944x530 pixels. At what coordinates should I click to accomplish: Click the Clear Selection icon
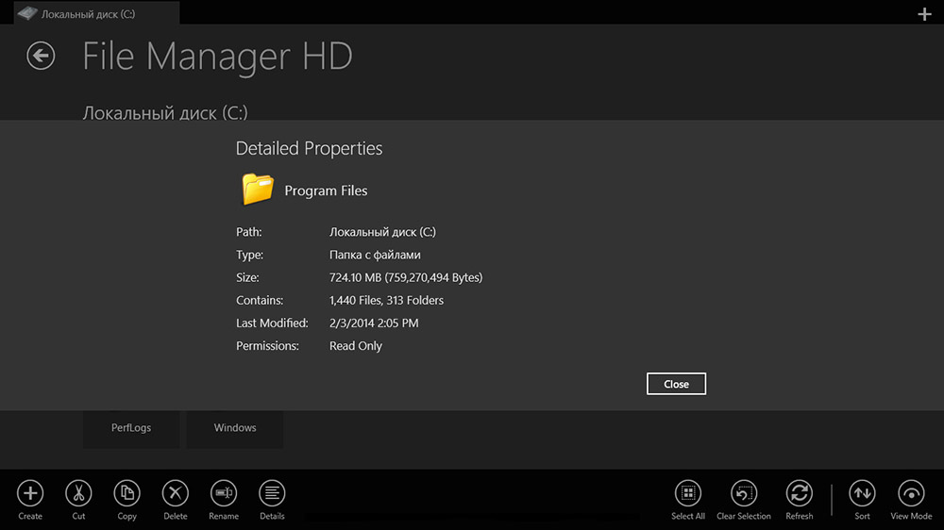pos(744,493)
